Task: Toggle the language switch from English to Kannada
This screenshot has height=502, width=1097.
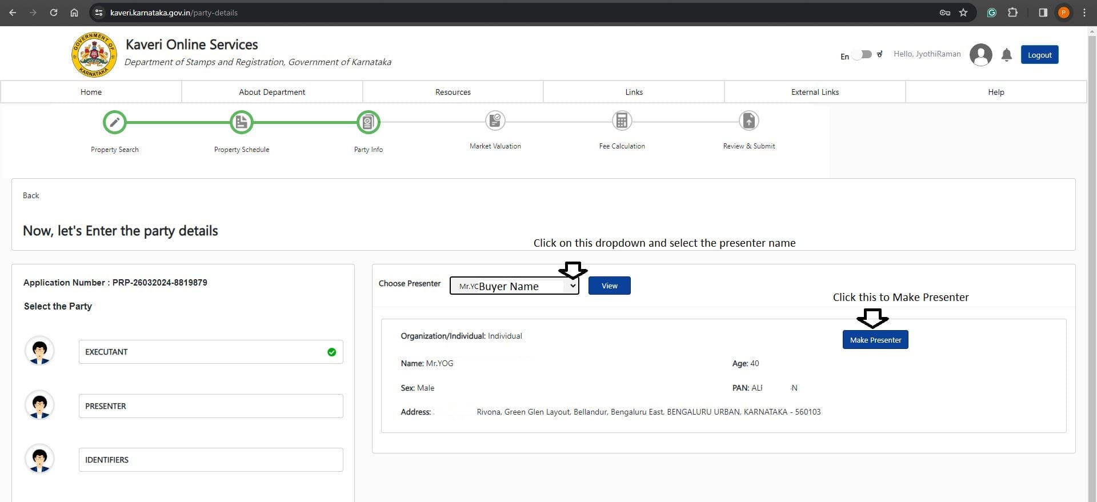Action: click(x=862, y=55)
